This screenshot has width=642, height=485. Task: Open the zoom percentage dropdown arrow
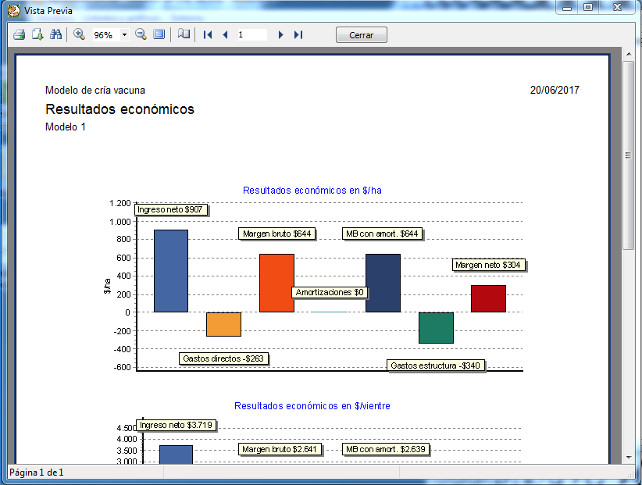pos(124,35)
